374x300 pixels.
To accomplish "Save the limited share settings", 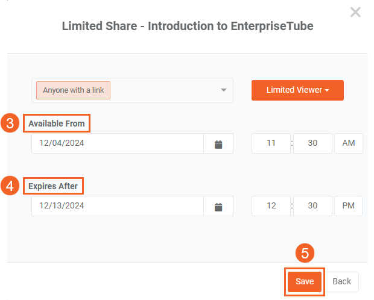I will tap(305, 282).
